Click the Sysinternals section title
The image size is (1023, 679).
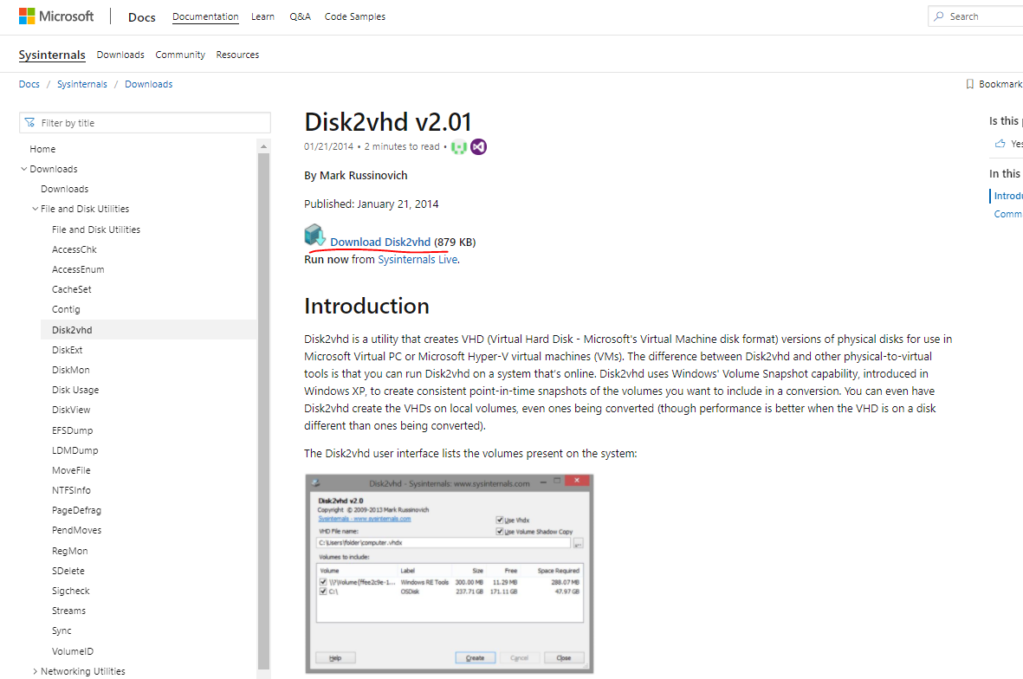(52, 55)
